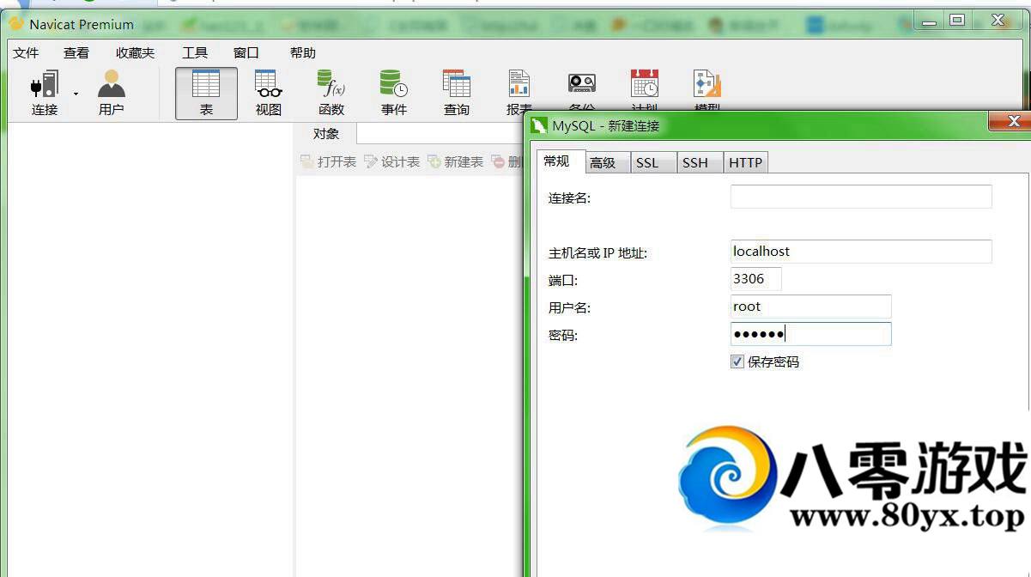Click the 用户名 field containing root
1031x577 pixels.
click(811, 307)
